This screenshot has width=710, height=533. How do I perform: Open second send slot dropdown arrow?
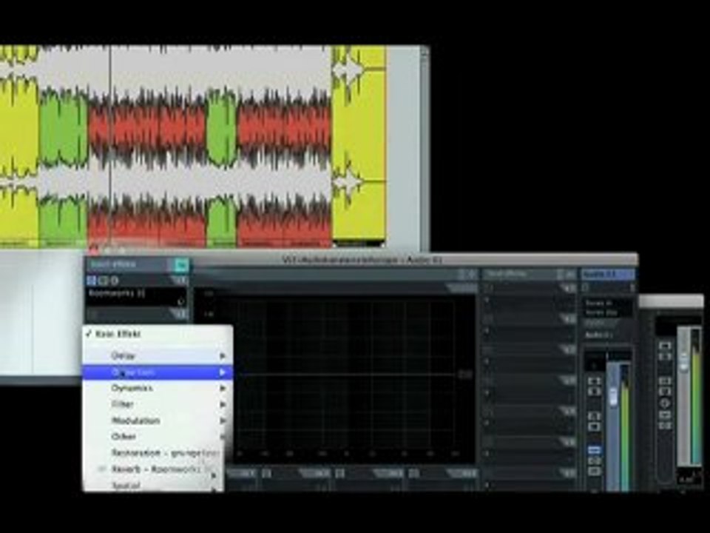[x=567, y=318]
